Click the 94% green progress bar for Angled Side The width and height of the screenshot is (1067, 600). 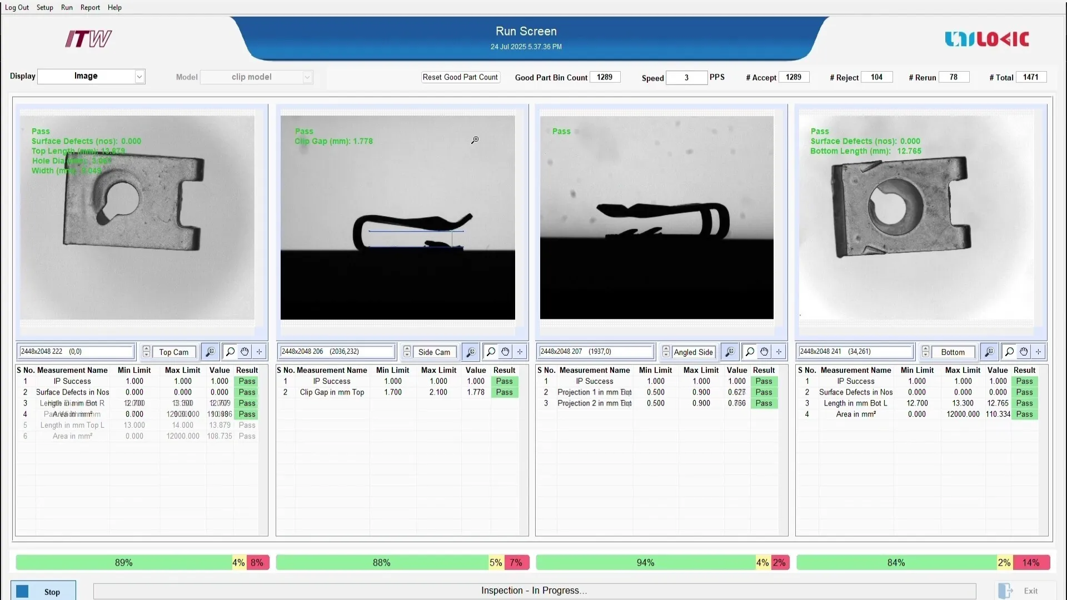click(x=645, y=562)
